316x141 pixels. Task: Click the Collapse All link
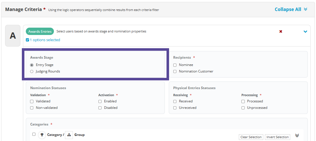pyautogui.click(x=288, y=9)
